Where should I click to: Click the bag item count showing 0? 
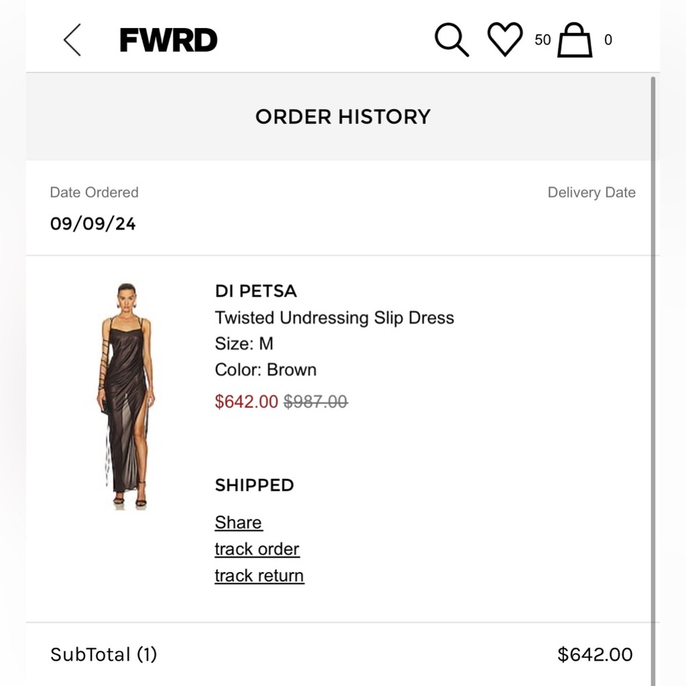608,41
